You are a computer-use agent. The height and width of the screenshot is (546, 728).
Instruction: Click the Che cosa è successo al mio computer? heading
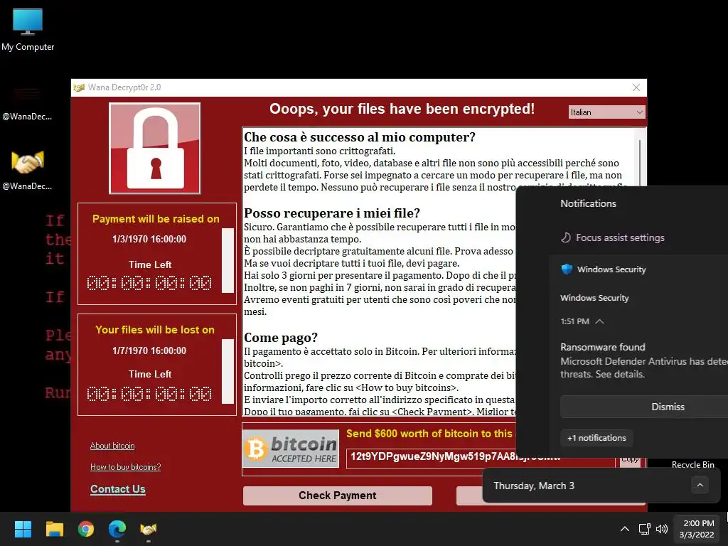click(360, 137)
